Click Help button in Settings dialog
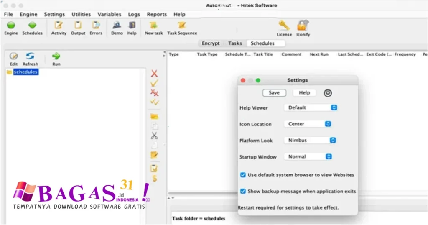428x225 pixels. 304,93
